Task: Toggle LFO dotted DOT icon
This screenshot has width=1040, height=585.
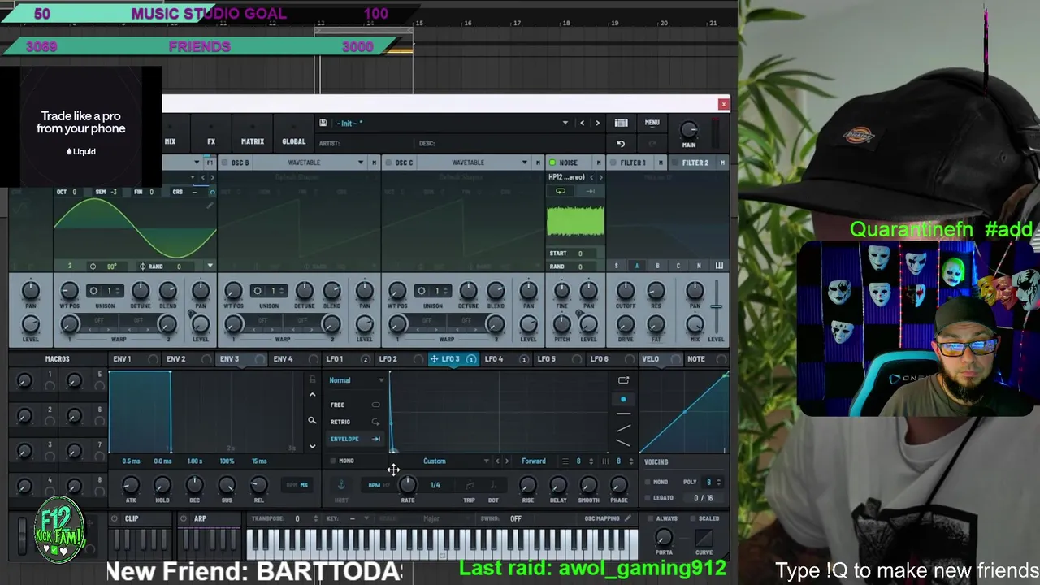Action: tap(493, 485)
